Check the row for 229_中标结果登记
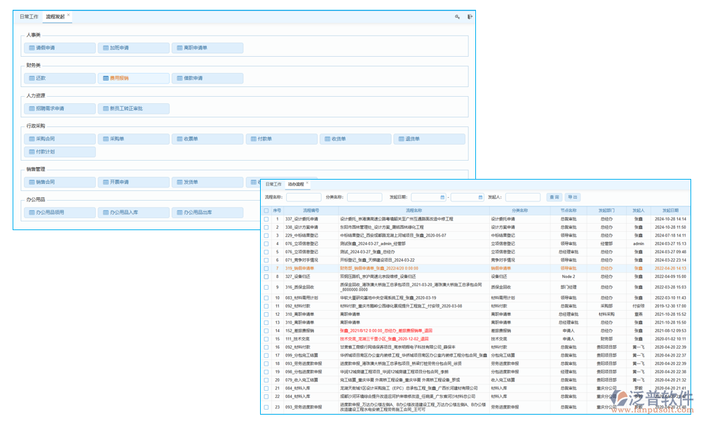The width and height of the screenshot is (701, 421). (x=266, y=236)
